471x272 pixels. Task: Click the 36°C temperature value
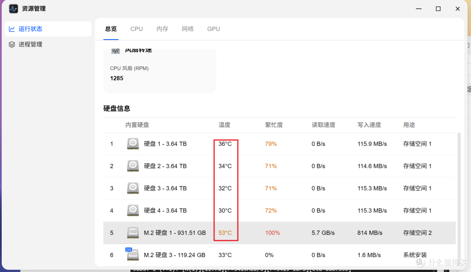click(x=225, y=144)
